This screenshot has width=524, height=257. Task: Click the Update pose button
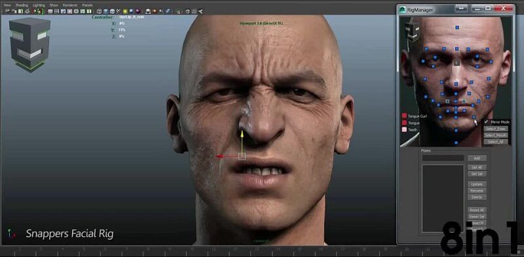[477, 184]
